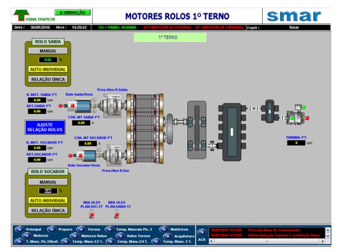Image resolution: width=339 pixels, height=252 pixels.
Task: Click the R. MOT. SAIDA 1ºT rpm value
Action: (37, 100)
